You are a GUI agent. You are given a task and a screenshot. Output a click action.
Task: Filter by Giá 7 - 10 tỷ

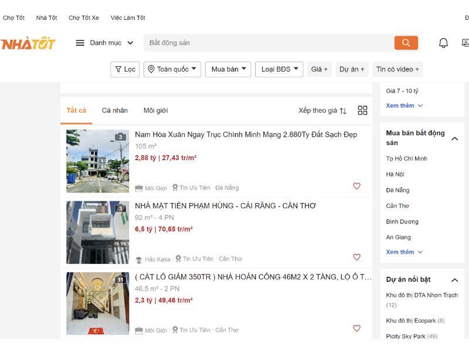coord(402,91)
